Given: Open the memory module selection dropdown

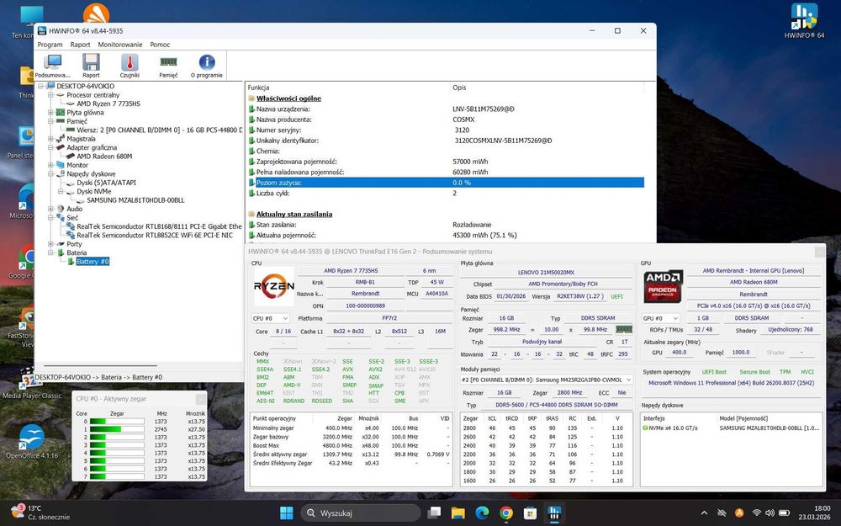Looking at the screenshot, I should 546,380.
